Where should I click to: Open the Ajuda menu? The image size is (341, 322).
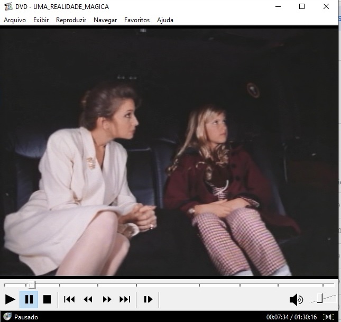pos(165,20)
